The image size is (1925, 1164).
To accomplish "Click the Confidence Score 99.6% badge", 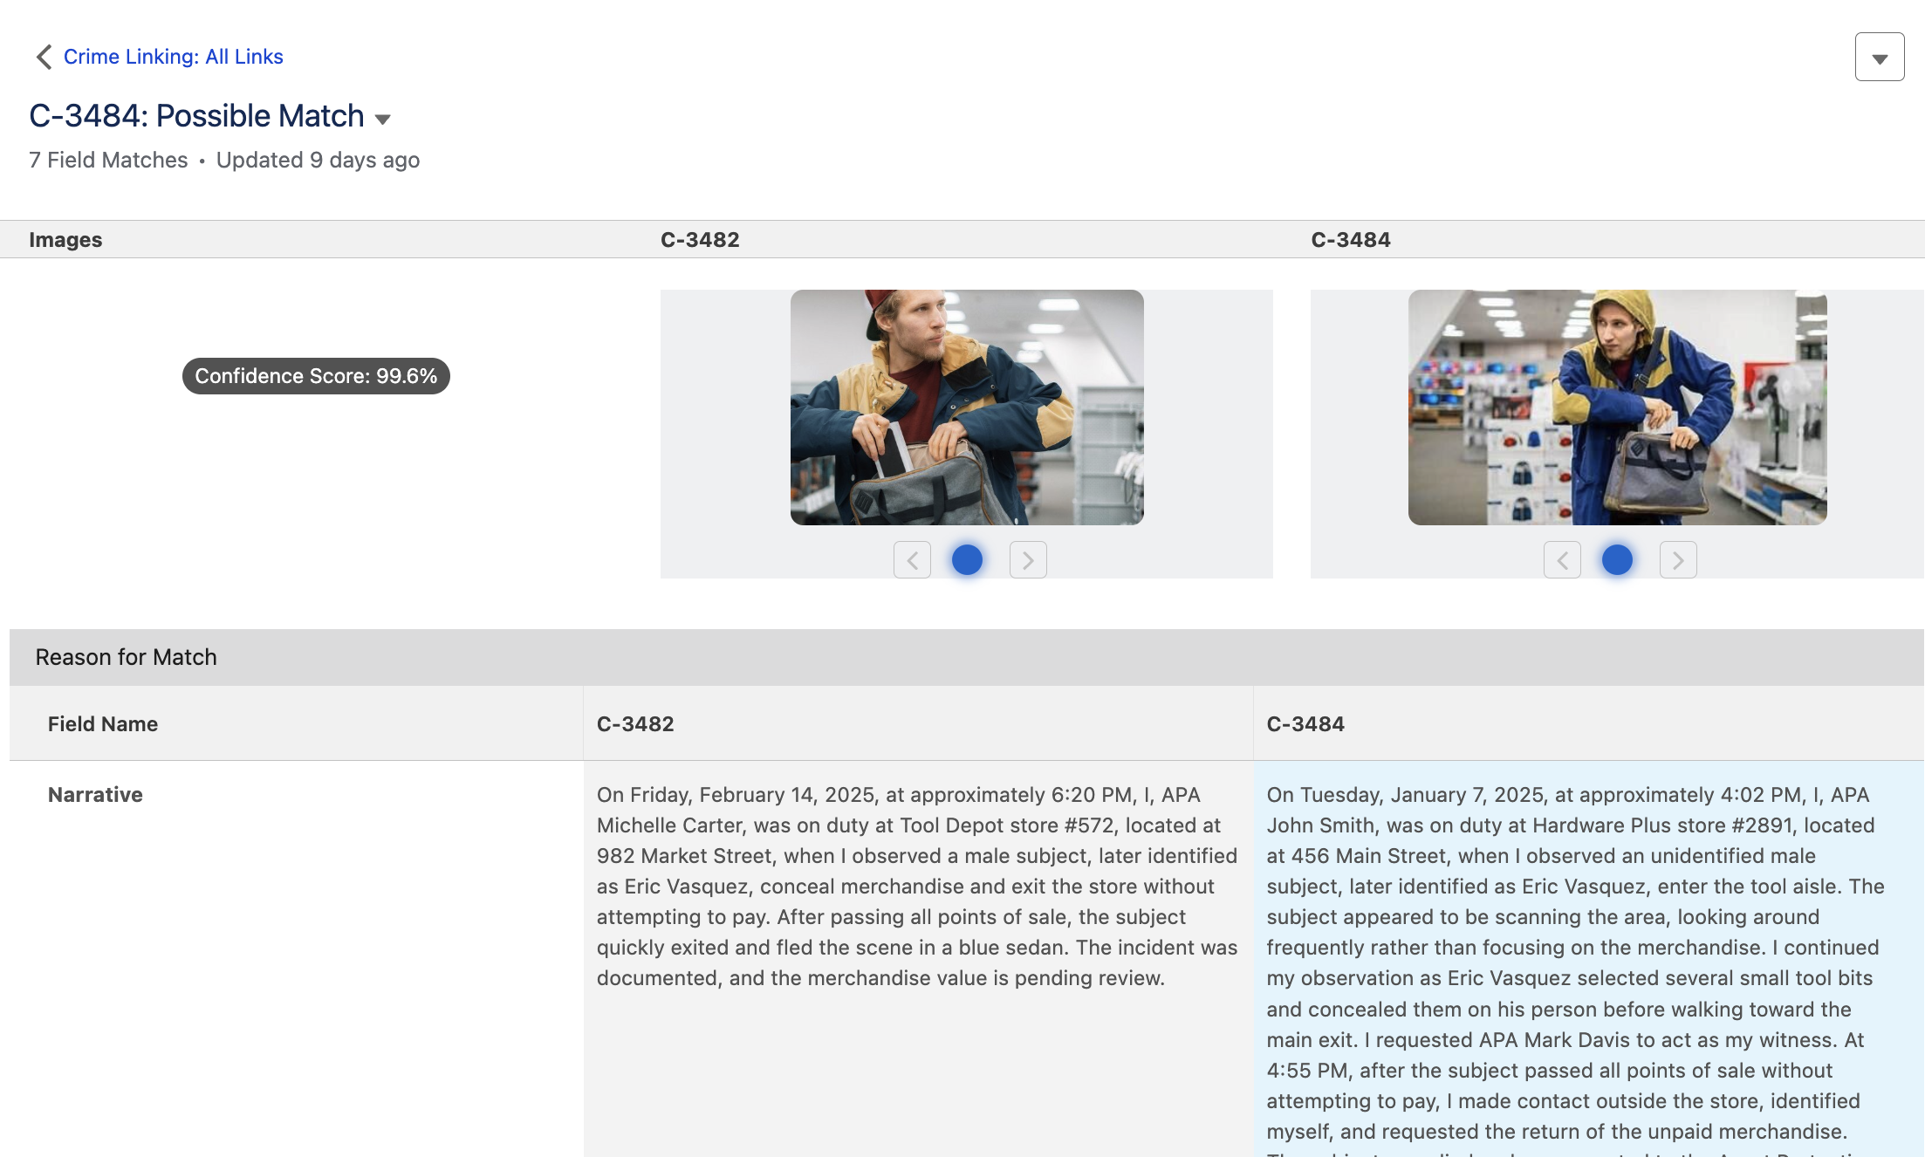I will pyautogui.click(x=316, y=376).
